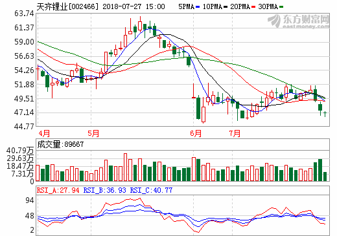The width and height of the screenshot is (337, 236).
Task: Click the RSI_C:40.77 indicator label
Action: [x=151, y=190]
